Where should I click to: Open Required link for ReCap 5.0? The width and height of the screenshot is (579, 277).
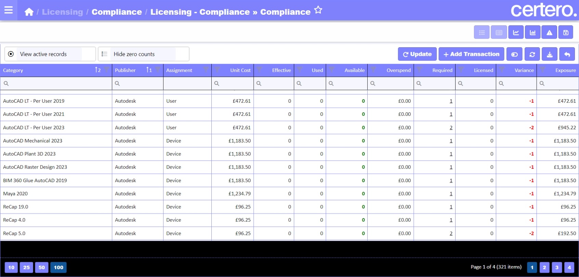point(451,234)
